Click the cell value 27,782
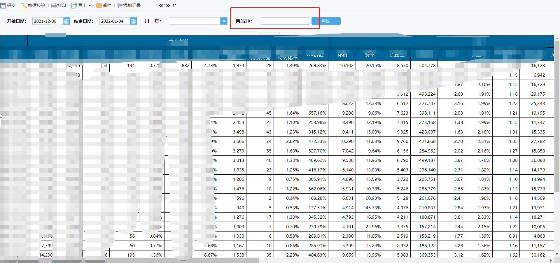Image resolution: width=560 pixels, height=263 pixels. (538, 141)
